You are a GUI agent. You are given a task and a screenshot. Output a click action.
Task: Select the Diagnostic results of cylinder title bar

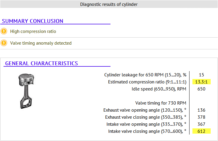109,4
